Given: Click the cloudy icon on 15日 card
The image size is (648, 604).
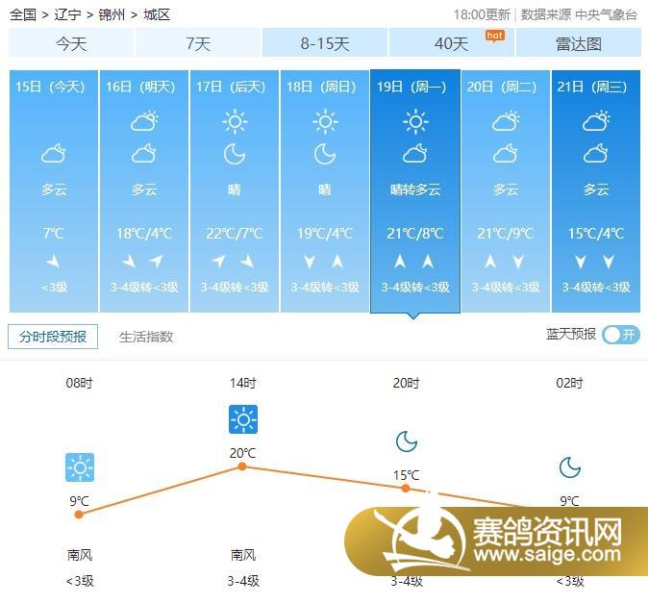Looking at the screenshot, I should coord(53,154).
